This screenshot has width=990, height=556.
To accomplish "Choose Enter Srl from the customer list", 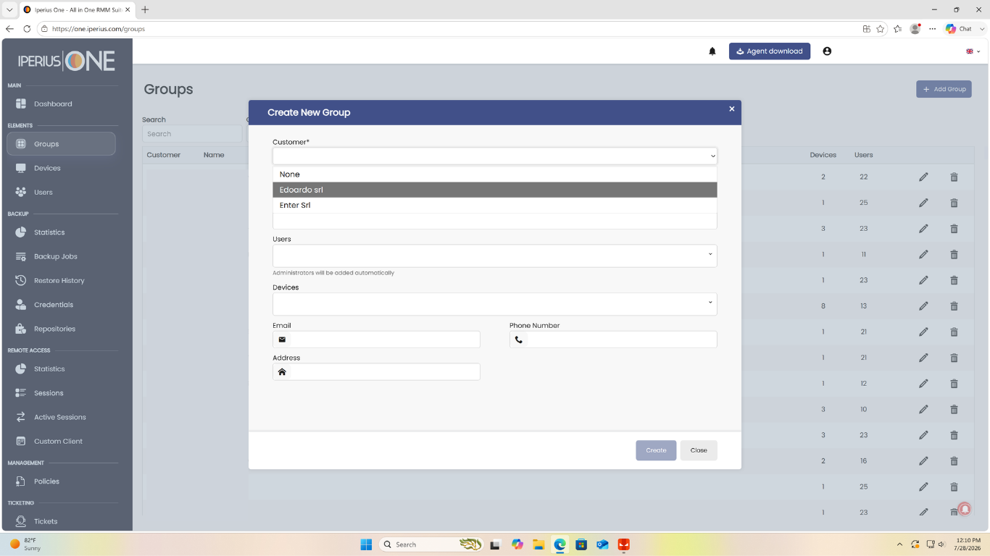I will point(495,205).
